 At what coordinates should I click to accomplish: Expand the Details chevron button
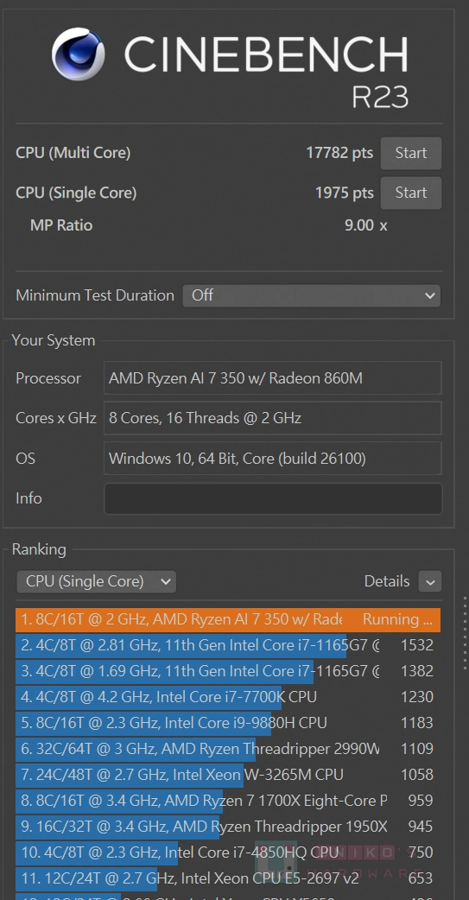pyautogui.click(x=430, y=581)
